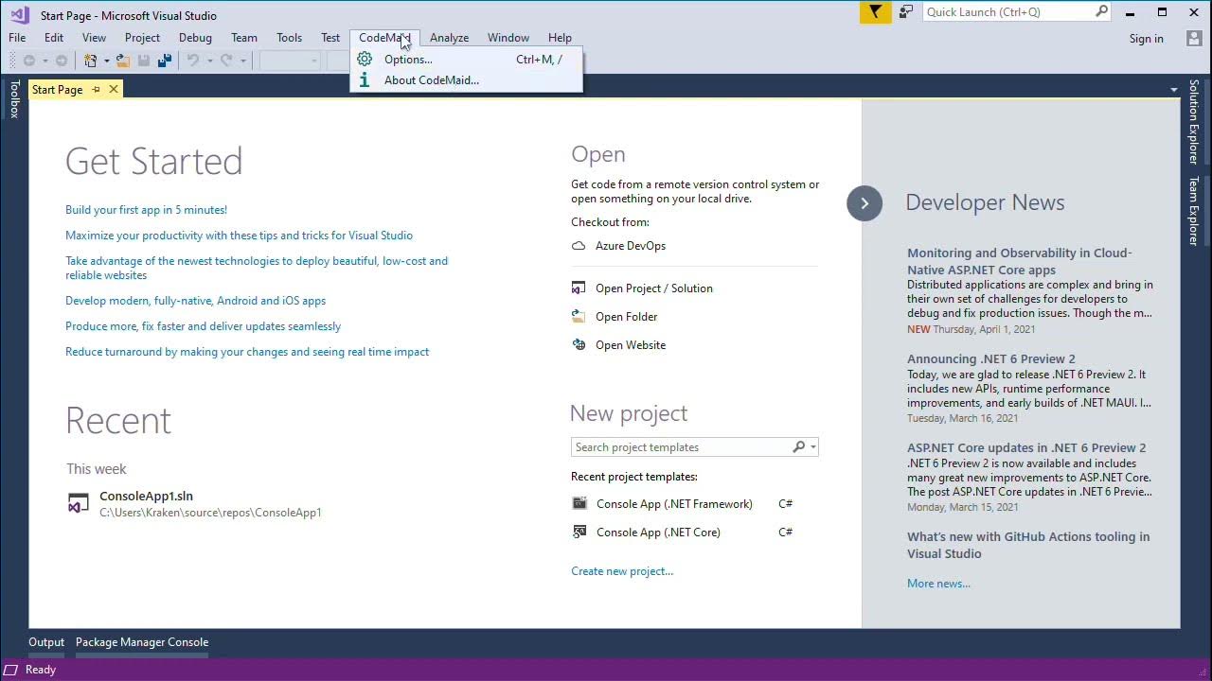Click the ConsoleApp1.sln solution file icon

coord(79,503)
